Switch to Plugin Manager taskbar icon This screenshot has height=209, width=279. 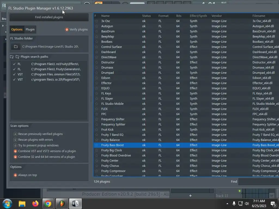[75, 204]
